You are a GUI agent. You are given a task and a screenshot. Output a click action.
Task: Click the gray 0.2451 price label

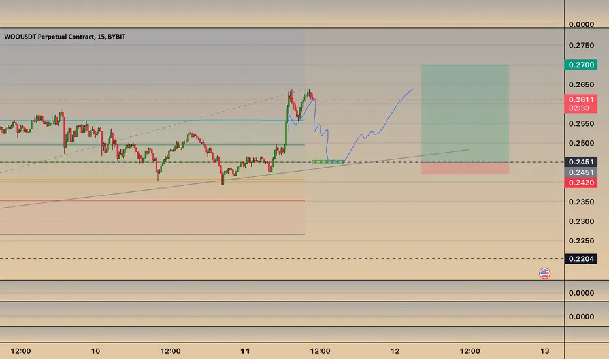point(581,172)
